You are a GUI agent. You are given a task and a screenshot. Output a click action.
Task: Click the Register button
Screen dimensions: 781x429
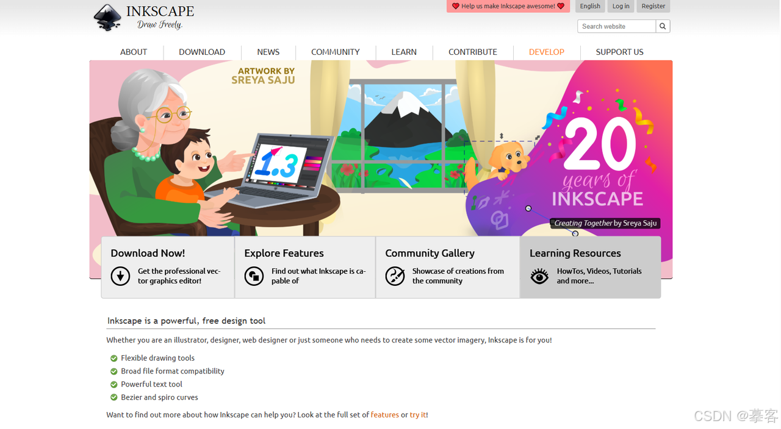click(x=653, y=6)
